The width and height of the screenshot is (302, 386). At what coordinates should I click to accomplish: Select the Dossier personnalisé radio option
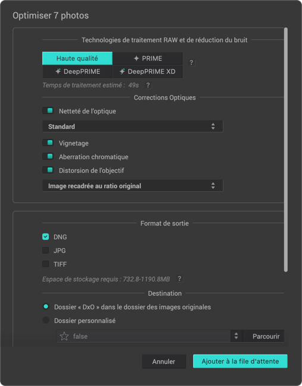(46, 320)
